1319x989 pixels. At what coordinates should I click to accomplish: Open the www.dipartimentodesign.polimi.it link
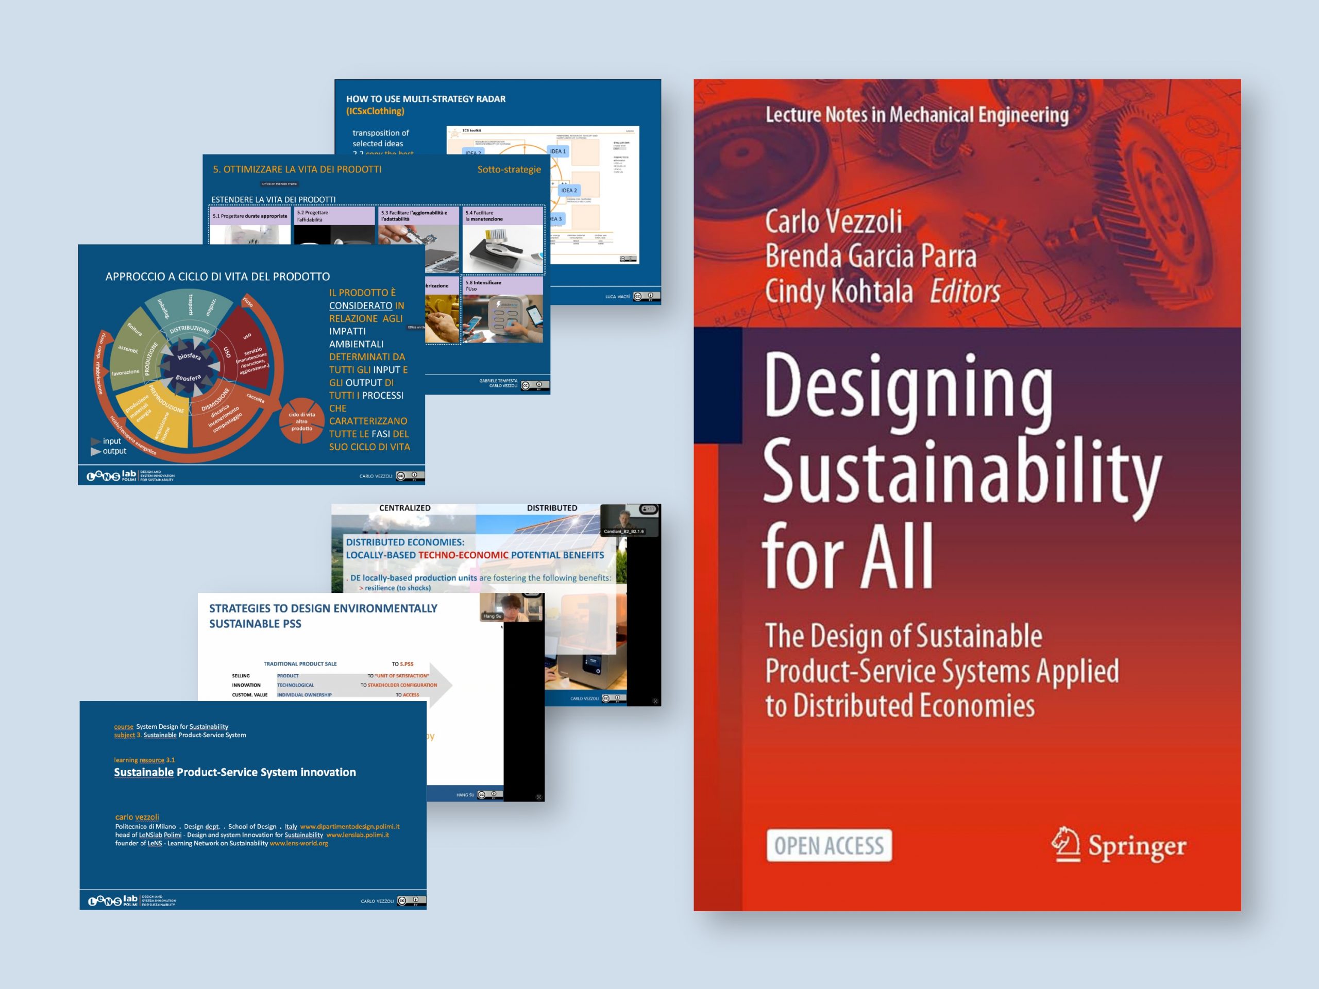click(349, 826)
